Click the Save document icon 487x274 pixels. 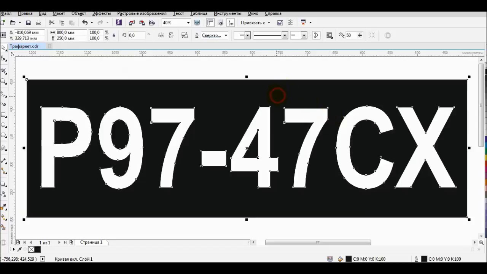tap(28, 23)
